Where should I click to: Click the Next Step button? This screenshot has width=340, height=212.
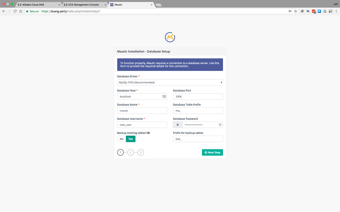click(212, 152)
